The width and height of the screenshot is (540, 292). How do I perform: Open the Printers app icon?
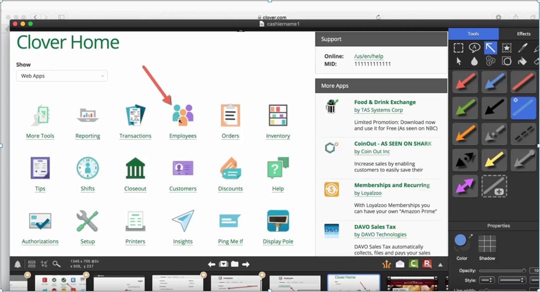click(x=136, y=221)
